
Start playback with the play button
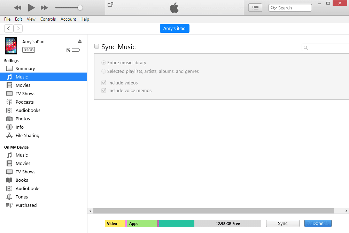point(31,8)
